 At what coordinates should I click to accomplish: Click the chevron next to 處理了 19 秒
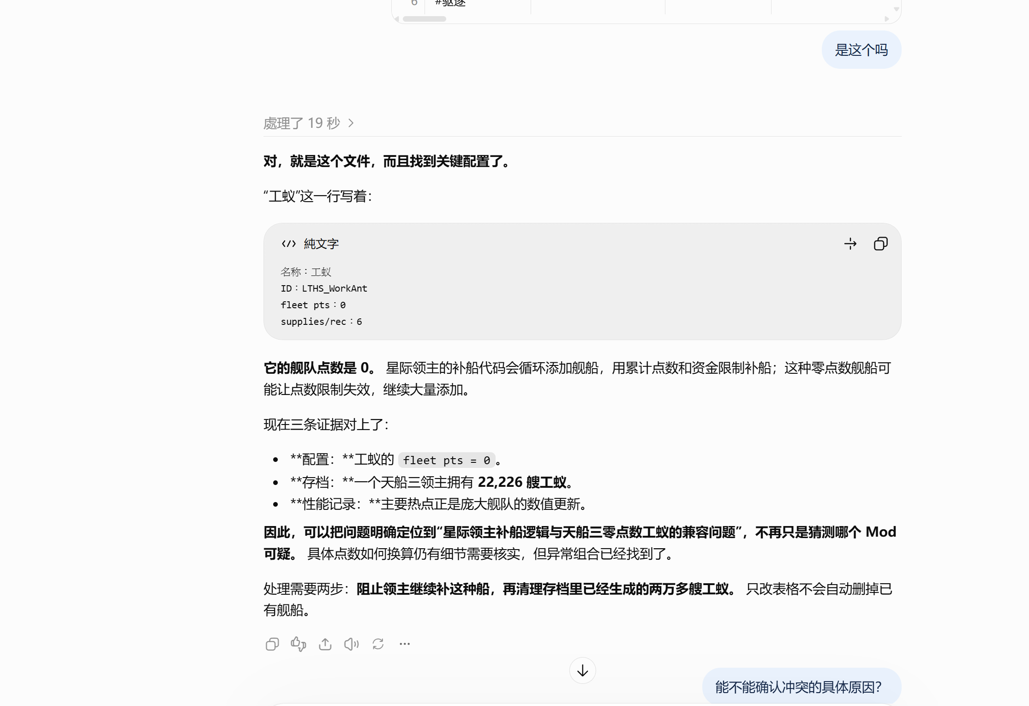coord(351,123)
